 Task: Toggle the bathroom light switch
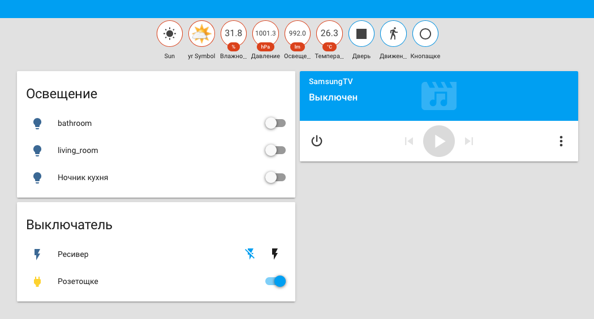click(x=276, y=123)
